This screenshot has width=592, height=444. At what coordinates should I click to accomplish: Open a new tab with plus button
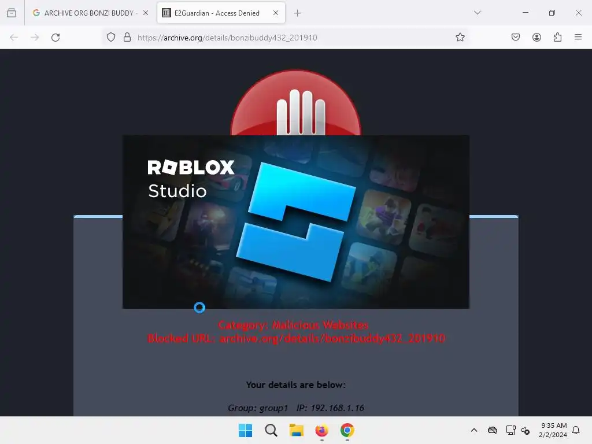[x=298, y=13]
